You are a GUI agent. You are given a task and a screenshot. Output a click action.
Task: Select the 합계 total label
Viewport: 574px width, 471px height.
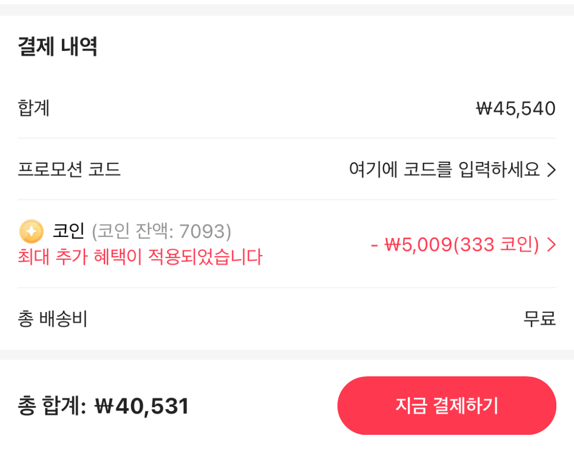coord(32,108)
